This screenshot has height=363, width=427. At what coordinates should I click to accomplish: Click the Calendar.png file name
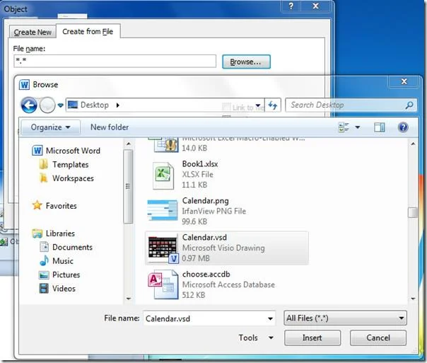205,201
